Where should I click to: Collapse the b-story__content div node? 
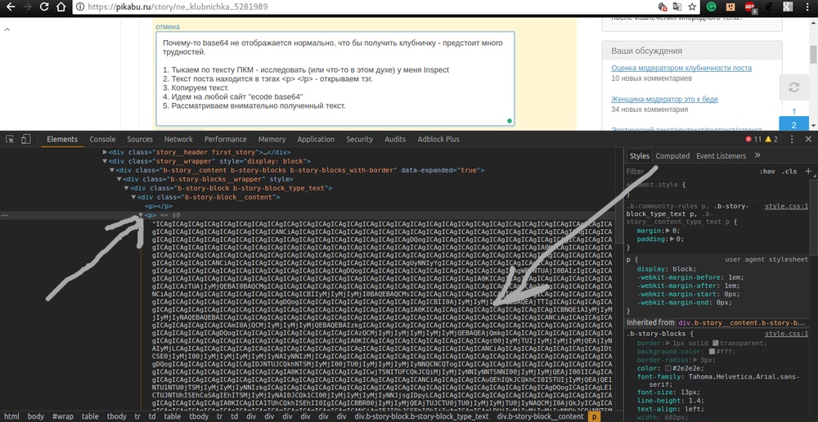point(111,170)
